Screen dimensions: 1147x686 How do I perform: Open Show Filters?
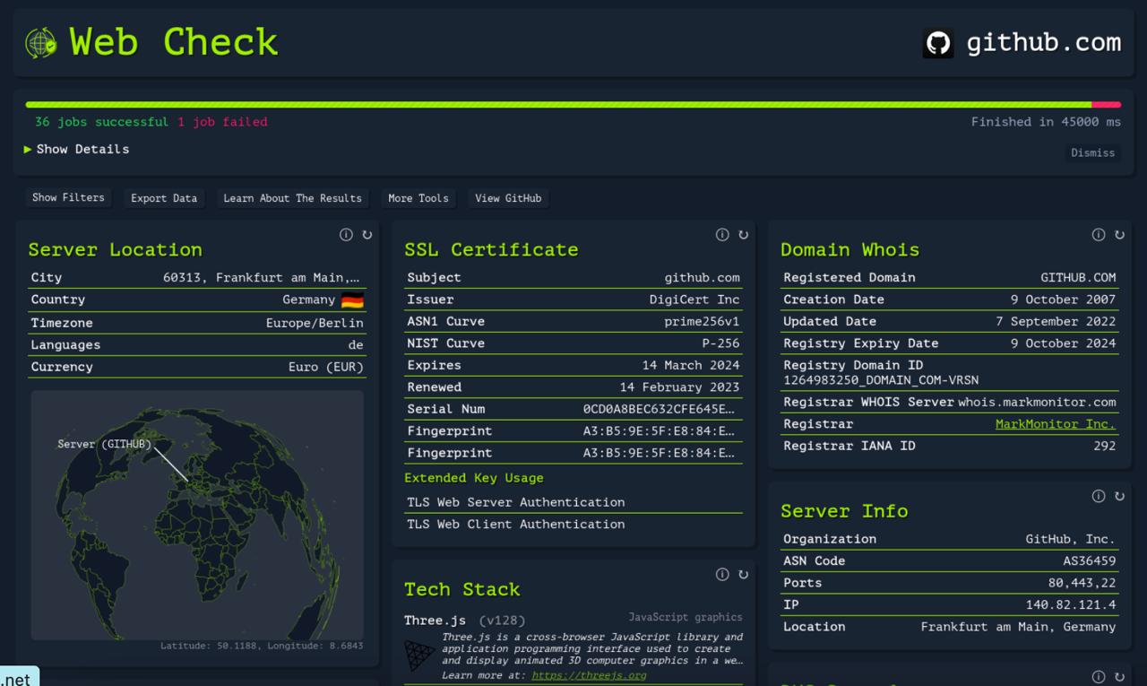tap(68, 197)
